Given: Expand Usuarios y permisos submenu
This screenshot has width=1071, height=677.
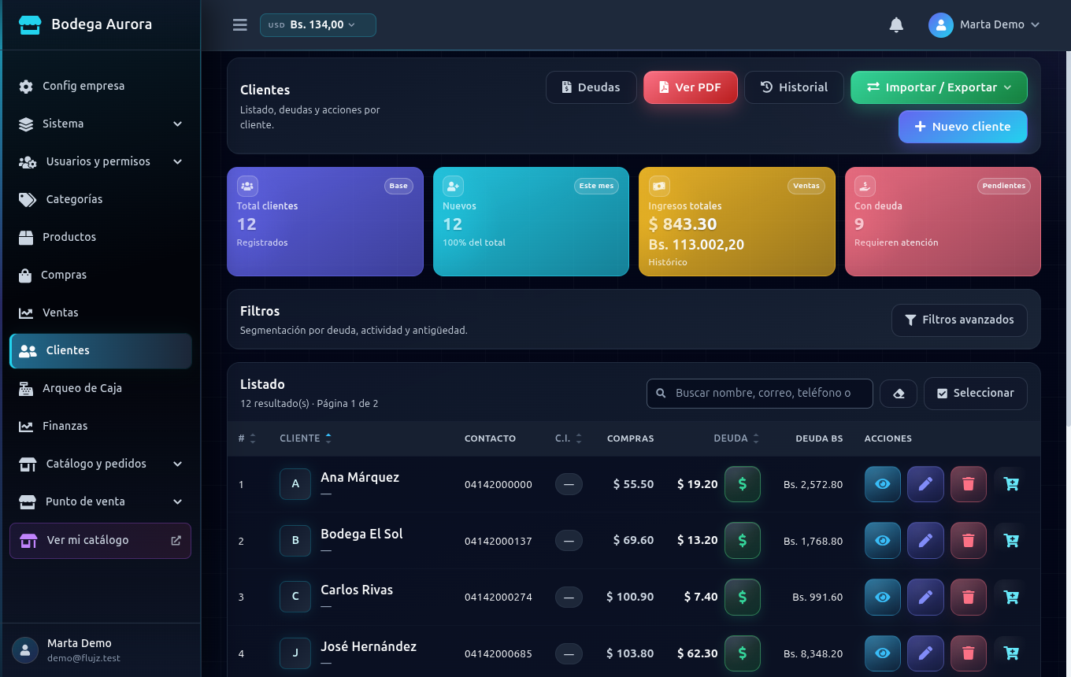Looking at the screenshot, I should click(101, 161).
